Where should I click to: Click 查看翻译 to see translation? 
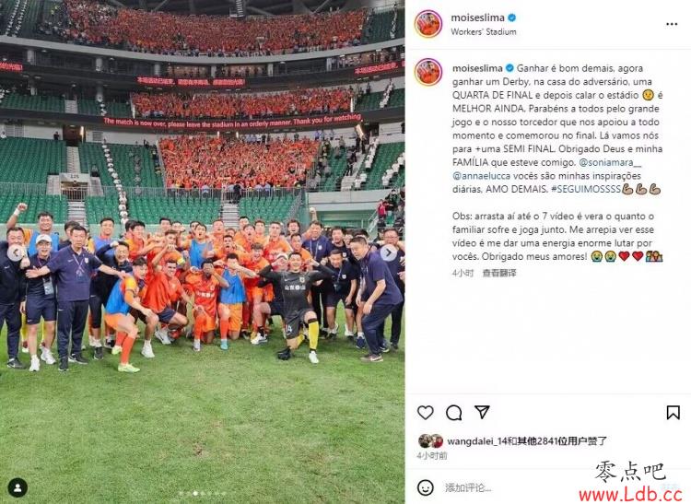[x=499, y=273]
